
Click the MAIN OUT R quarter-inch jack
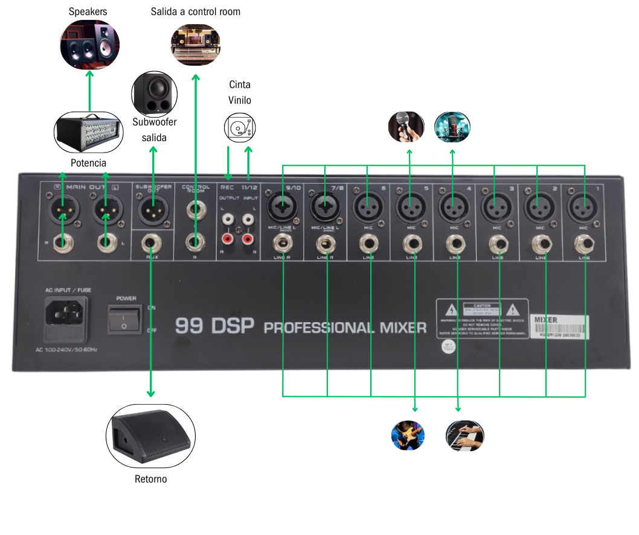pyautogui.click(x=63, y=243)
